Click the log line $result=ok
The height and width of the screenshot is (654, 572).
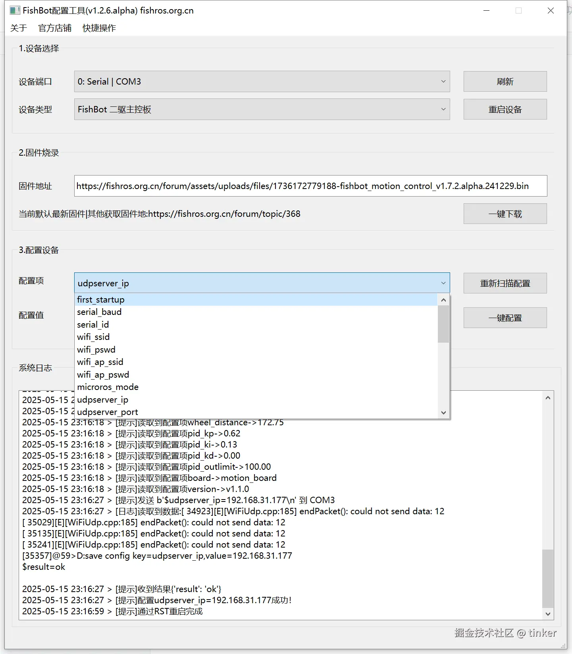pos(44,567)
